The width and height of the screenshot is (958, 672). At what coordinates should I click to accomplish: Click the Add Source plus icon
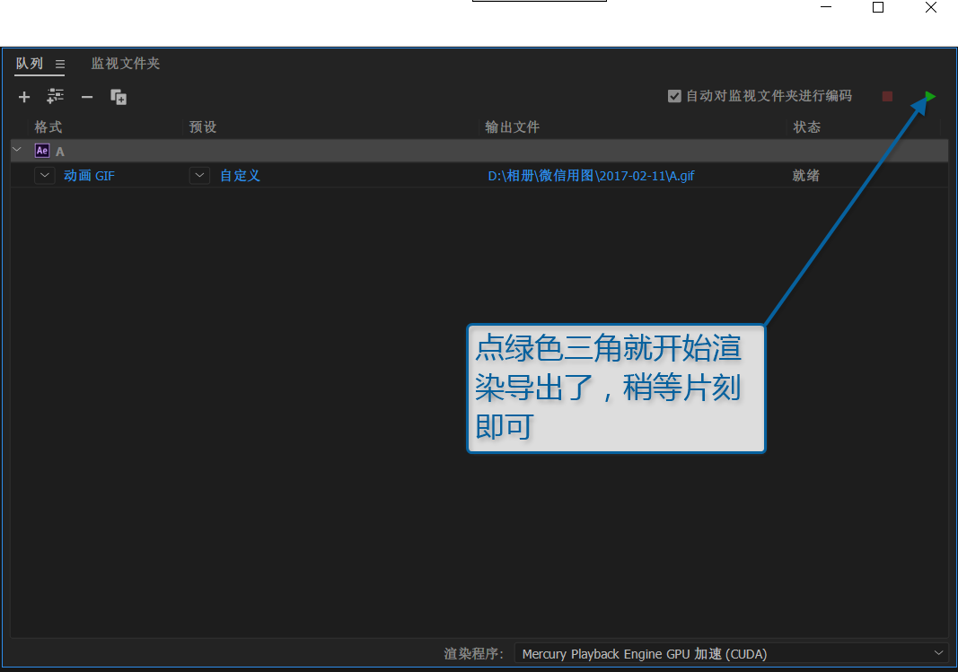[x=24, y=97]
